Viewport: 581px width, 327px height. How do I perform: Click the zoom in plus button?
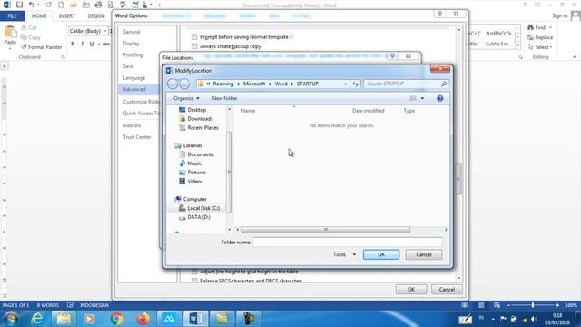[557, 305]
